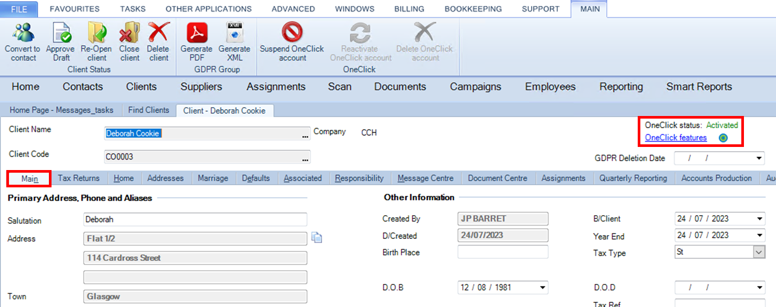The height and width of the screenshot is (307, 776).
Task: Open Documents in navigation bar
Action: (400, 87)
